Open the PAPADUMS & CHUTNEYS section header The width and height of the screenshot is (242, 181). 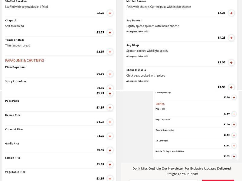point(25,60)
